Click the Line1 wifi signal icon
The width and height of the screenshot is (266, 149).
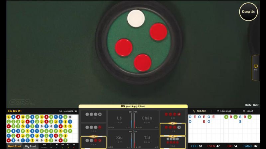click(244, 111)
